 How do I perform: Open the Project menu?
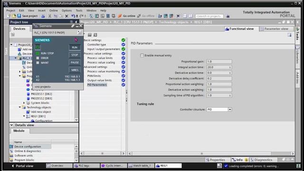point(10,10)
